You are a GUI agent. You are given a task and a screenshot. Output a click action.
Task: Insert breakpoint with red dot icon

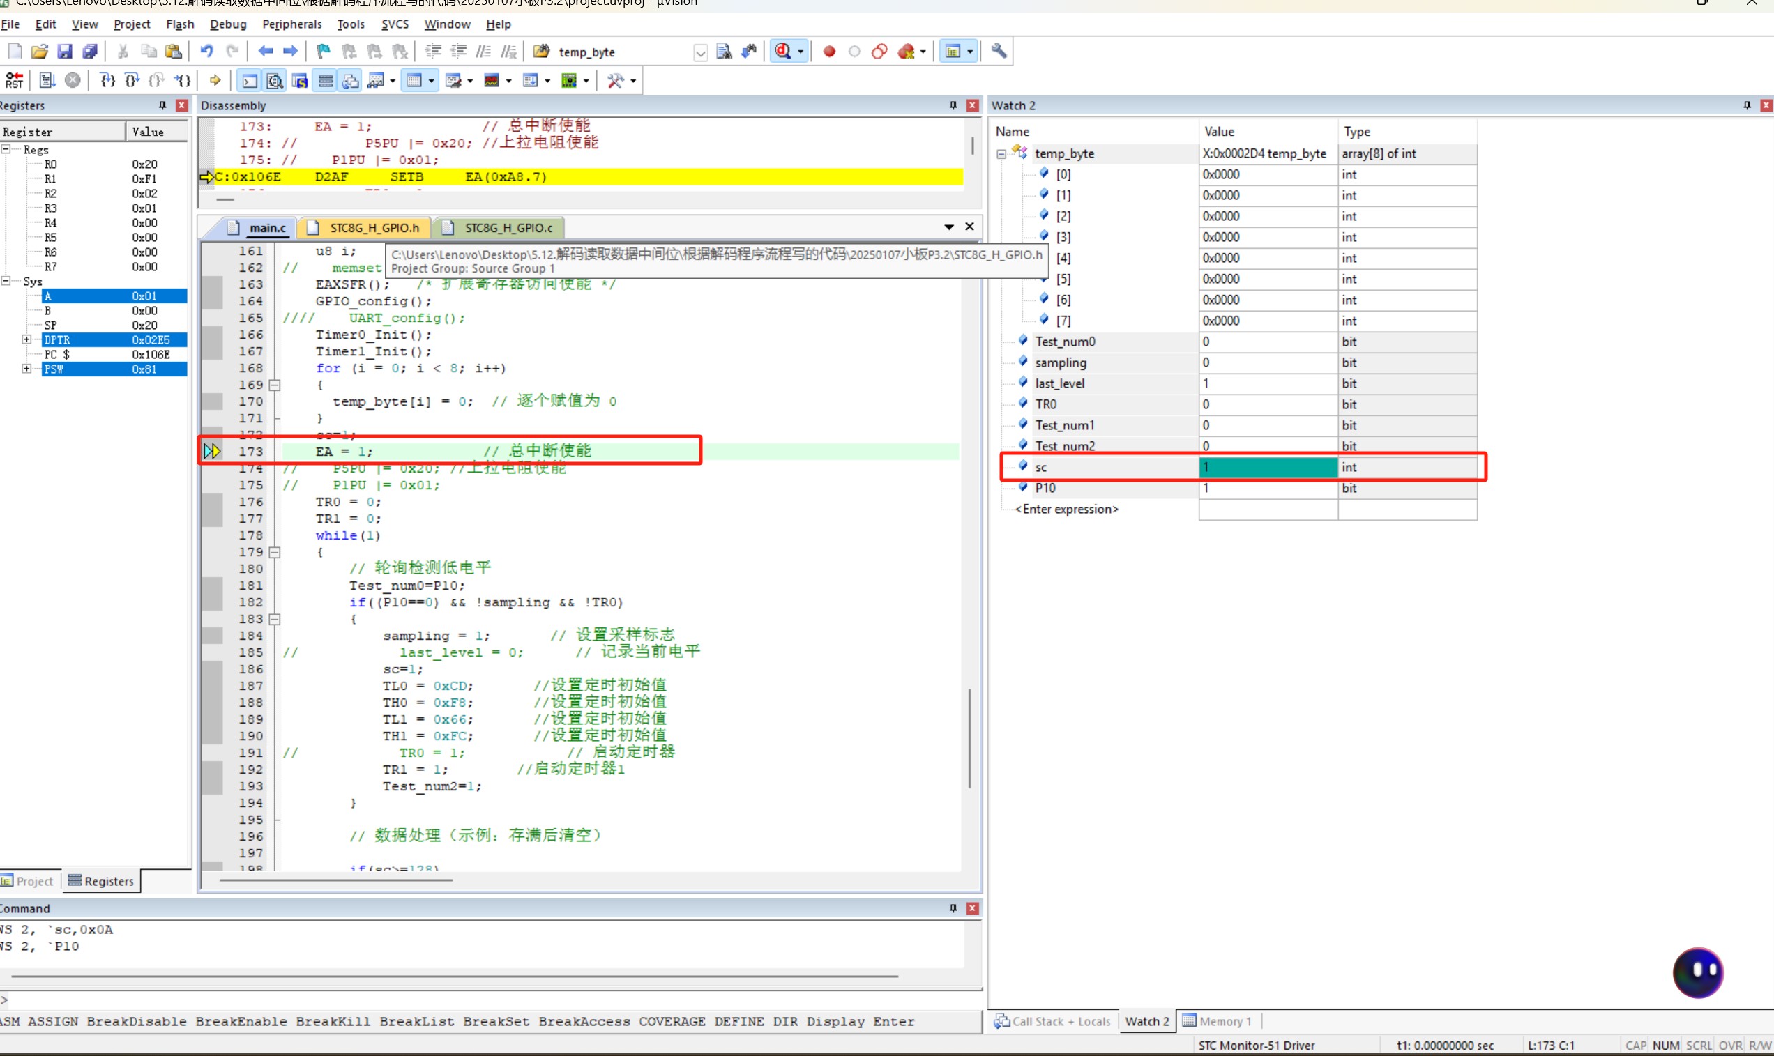tap(829, 52)
